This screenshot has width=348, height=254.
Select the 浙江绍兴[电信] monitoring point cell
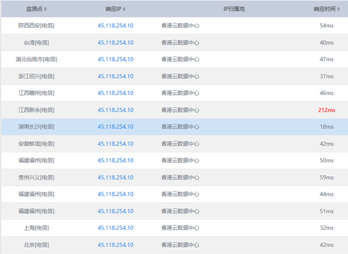pyautogui.click(x=36, y=76)
